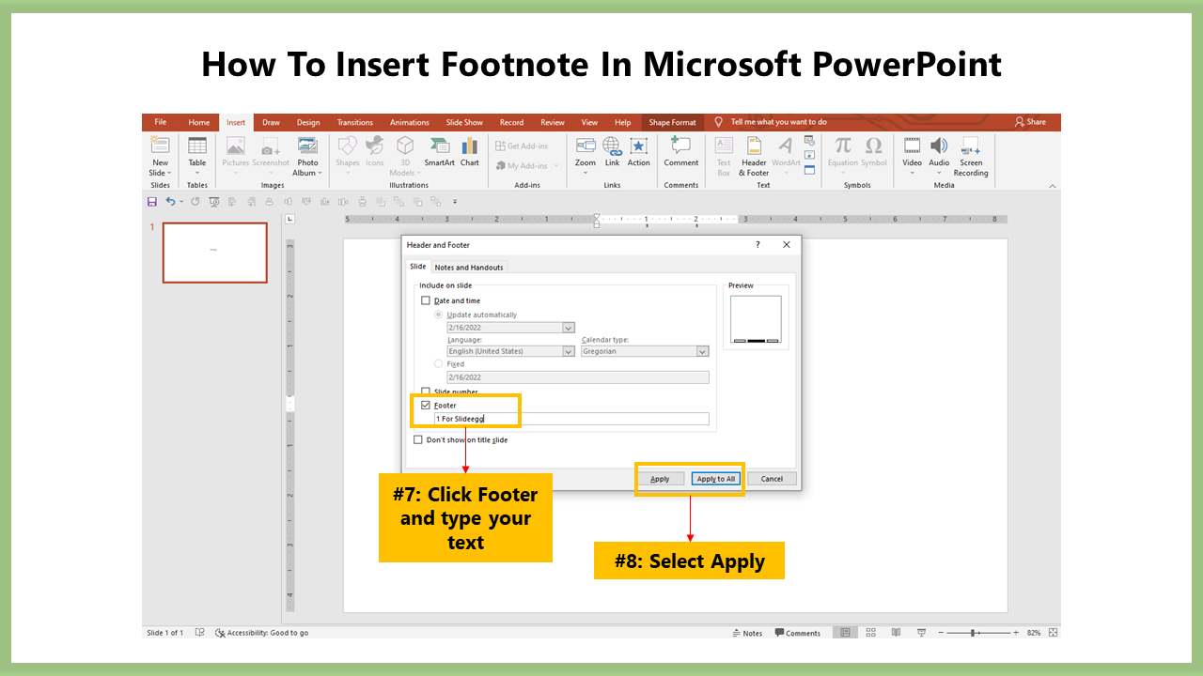The height and width of the screenshot is (676, 1203).
Task: Click the Screen Recording icon
Action: (971, 146)
